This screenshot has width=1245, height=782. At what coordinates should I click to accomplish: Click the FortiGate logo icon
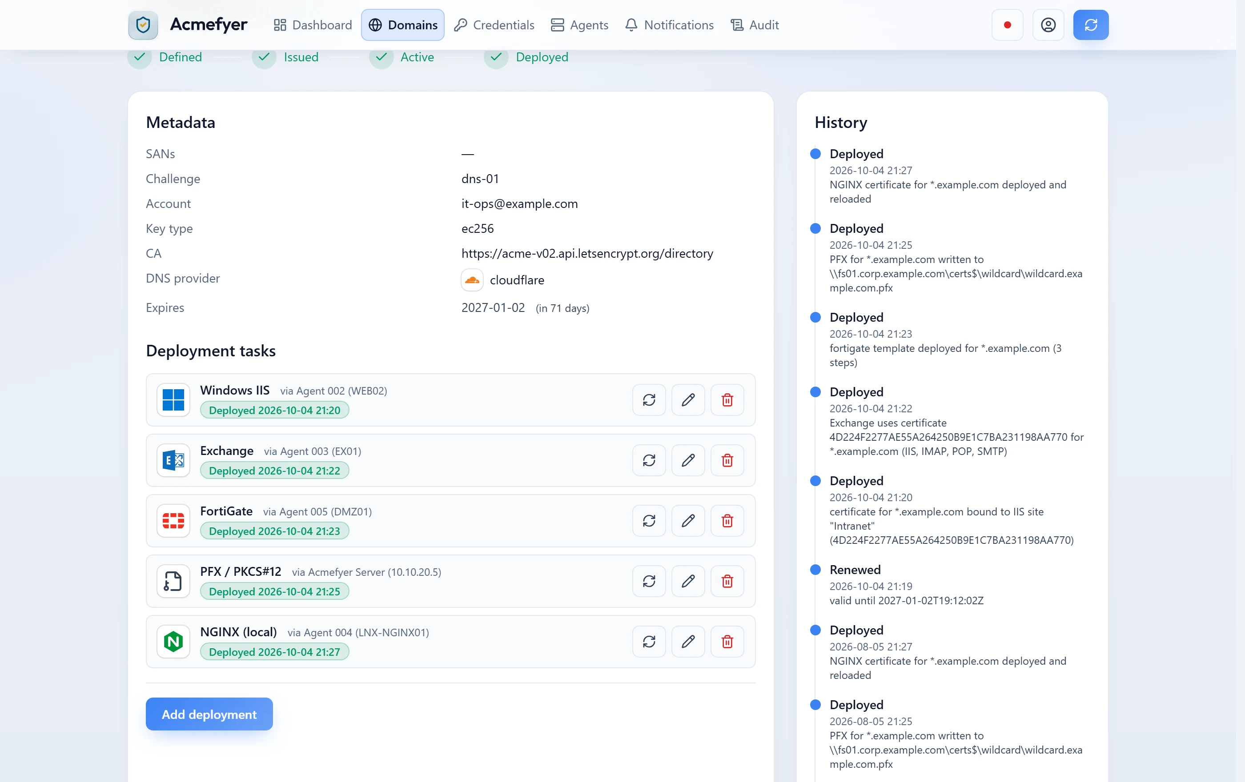tap(173, 521)
